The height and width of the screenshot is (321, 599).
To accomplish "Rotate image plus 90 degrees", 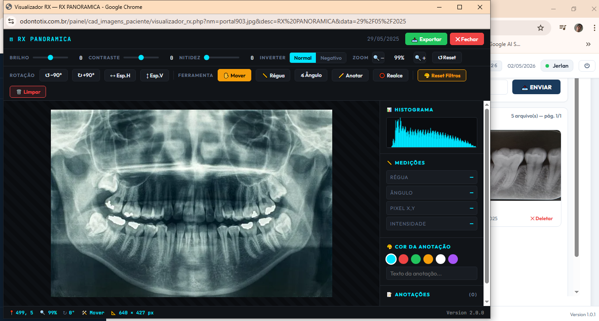I will (86, 75).
